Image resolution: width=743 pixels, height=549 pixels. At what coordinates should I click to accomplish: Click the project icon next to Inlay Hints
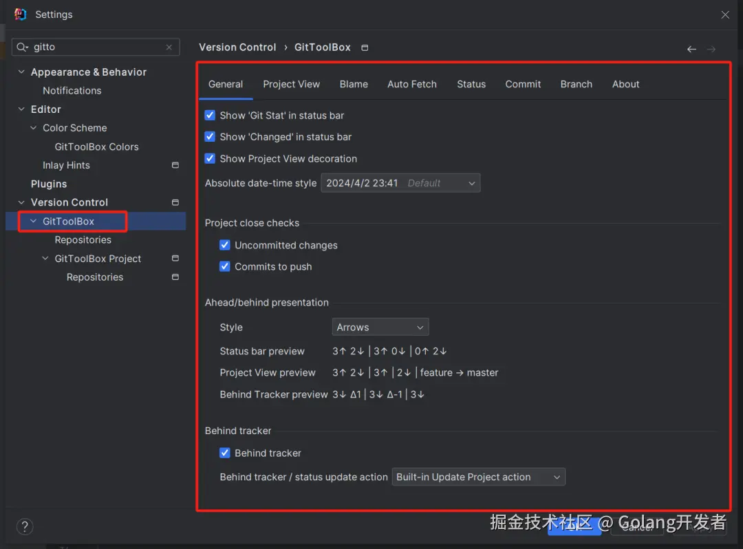tap(175, 165)
